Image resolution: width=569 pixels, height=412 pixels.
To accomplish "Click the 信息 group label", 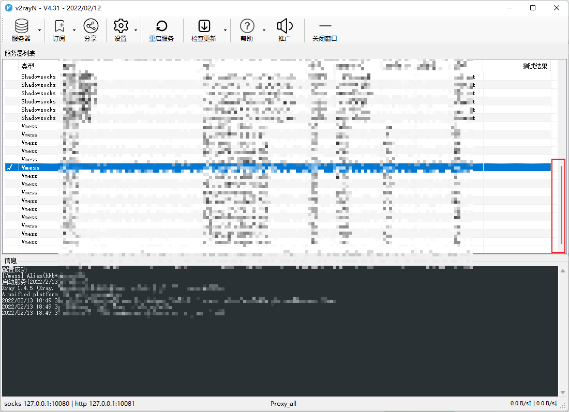I will (10, 261).
